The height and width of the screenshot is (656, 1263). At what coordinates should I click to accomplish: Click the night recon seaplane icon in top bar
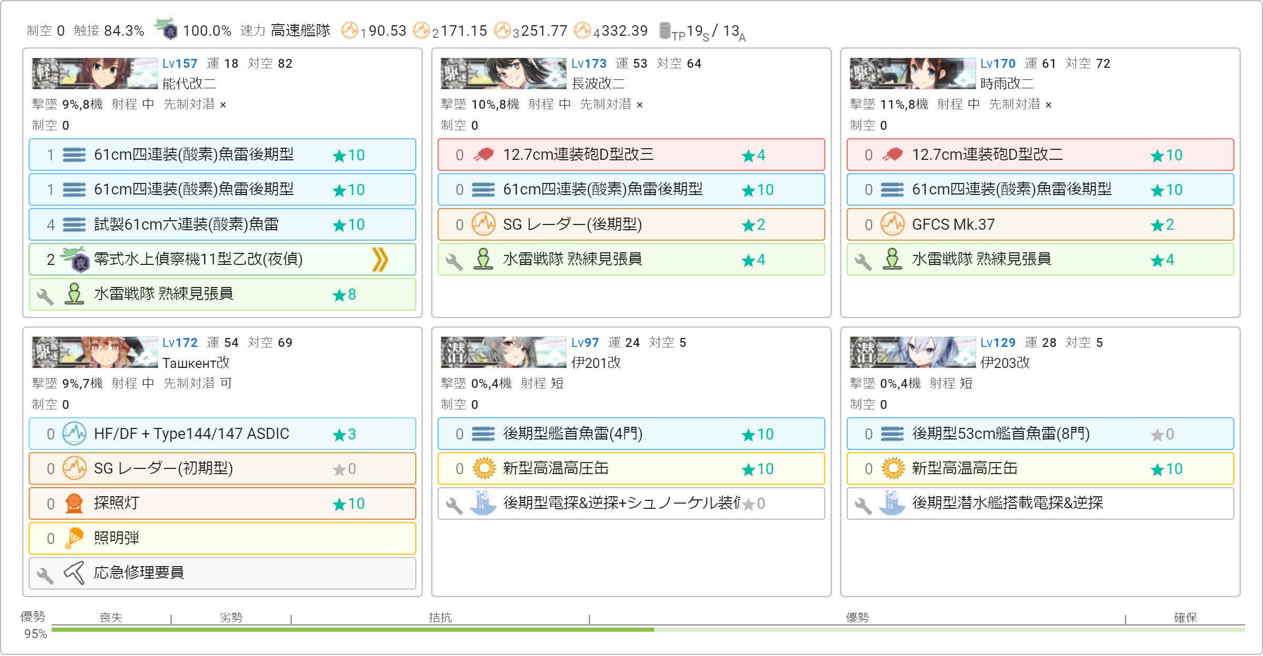click(x=166, y=29)
